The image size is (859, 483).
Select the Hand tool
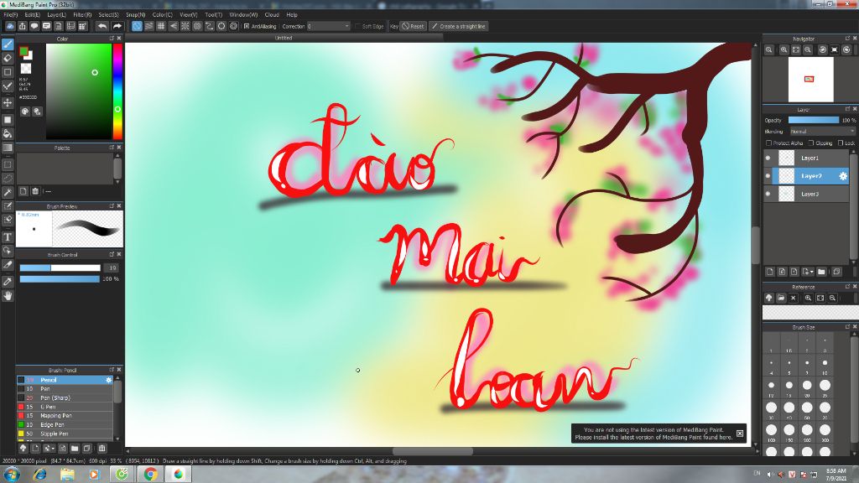[8, 296]
